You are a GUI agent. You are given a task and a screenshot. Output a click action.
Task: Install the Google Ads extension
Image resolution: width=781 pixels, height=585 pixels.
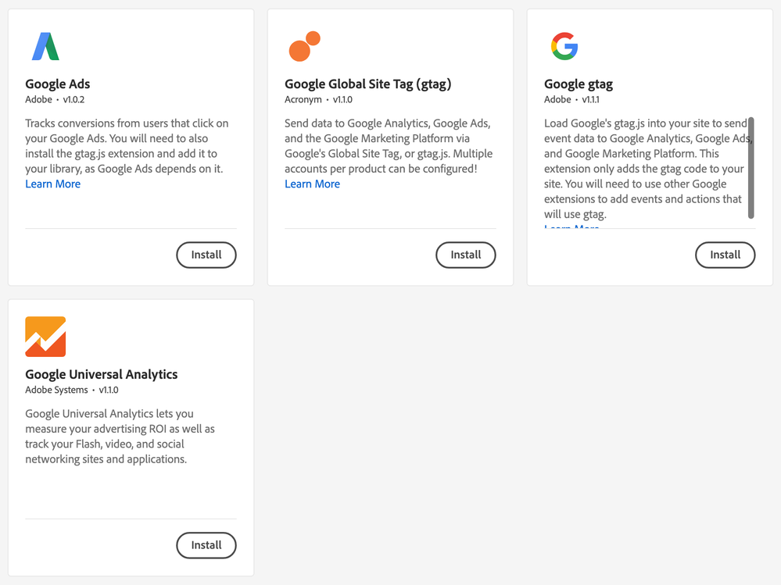[206, 255]
